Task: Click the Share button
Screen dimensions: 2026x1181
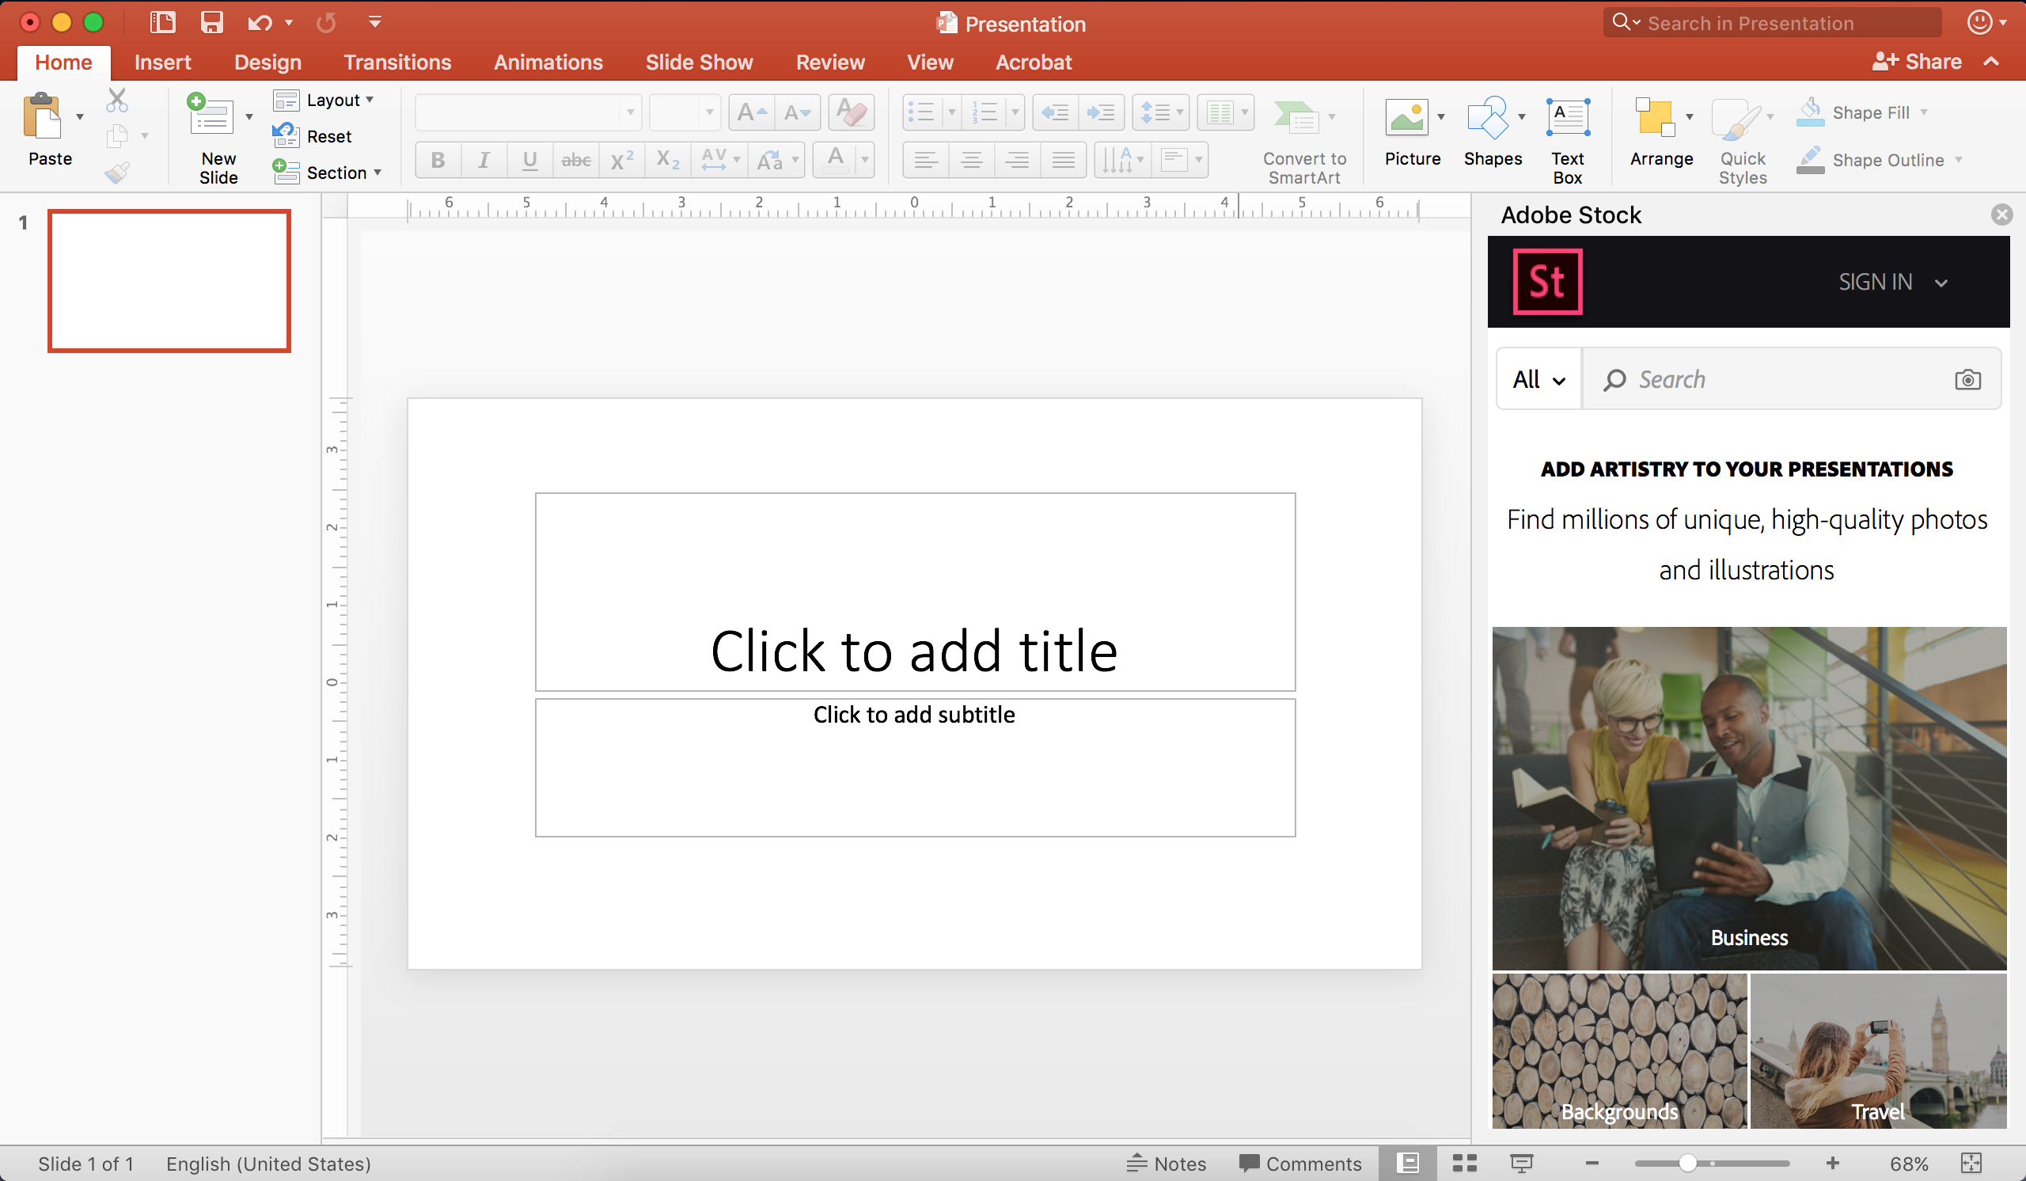Action: (1917, 62)
